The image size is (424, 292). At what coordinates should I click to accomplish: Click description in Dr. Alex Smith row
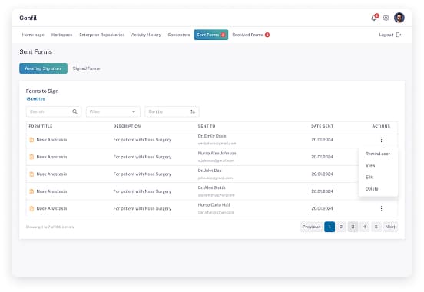point(142,191)
